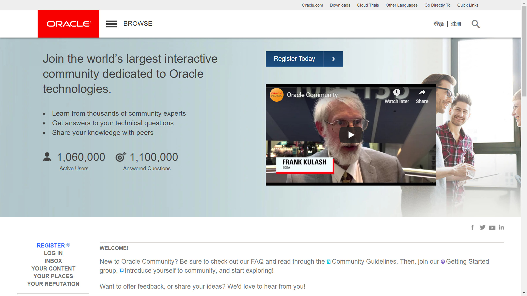527x296 pixels.
Task: Expand the Other Languages menu
Action: pyautogui.click(x=401, y=5)
